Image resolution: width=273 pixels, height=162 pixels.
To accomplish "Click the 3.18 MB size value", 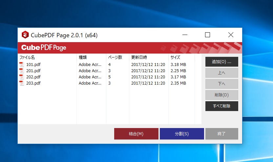I will click(x=178, y=65).
